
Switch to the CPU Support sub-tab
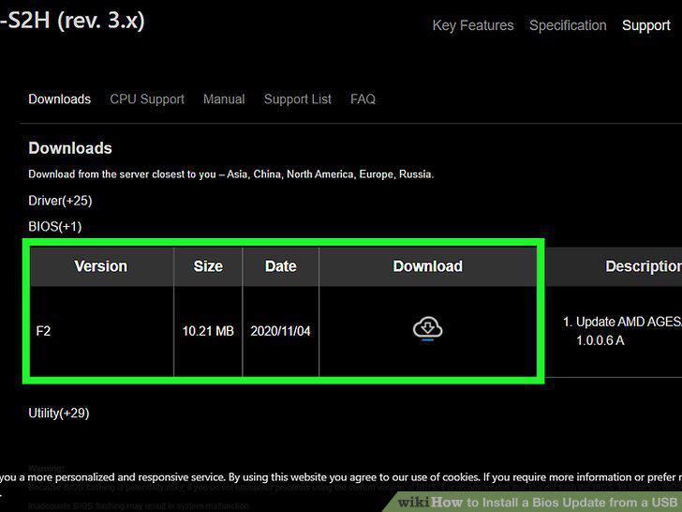tap(147, 98)
